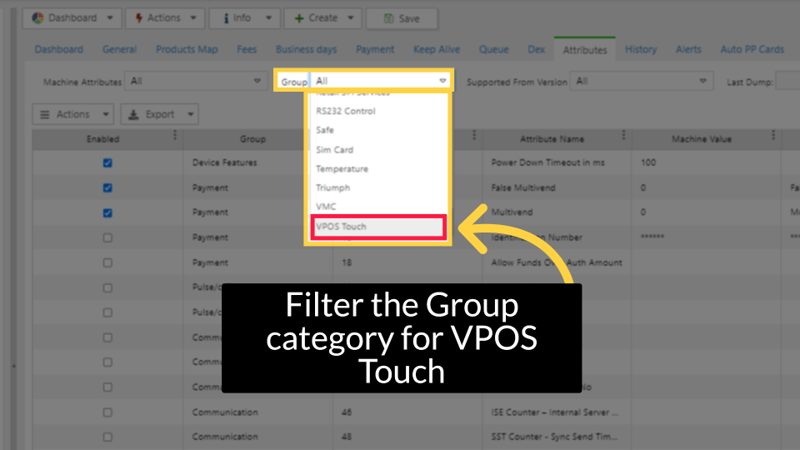The width and height of the screenshot is (800, 450).
Task: Open Attribute Name column options menu
Action: [x=623, y=135]
